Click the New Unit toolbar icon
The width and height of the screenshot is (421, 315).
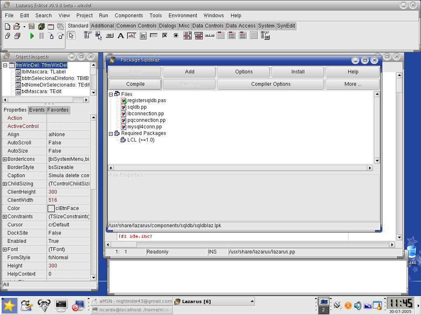tap(7, 27)
